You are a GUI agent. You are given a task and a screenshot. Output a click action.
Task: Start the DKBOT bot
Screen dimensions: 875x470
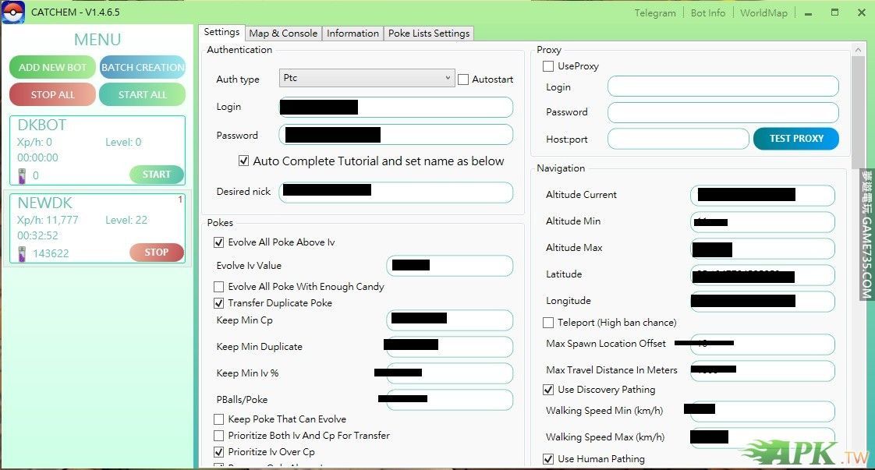pos(156,175)
